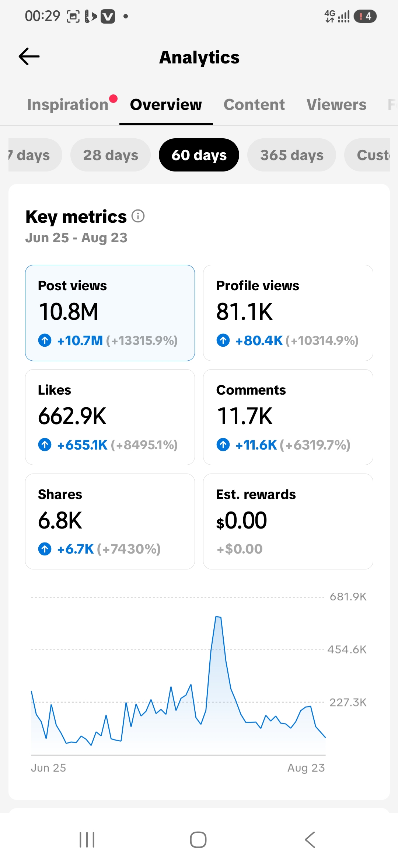Image resolution: width=398 pixels, height=863 pixels.
Task: Tap the back arrow beside Analytics
Action: coord(29,56)
